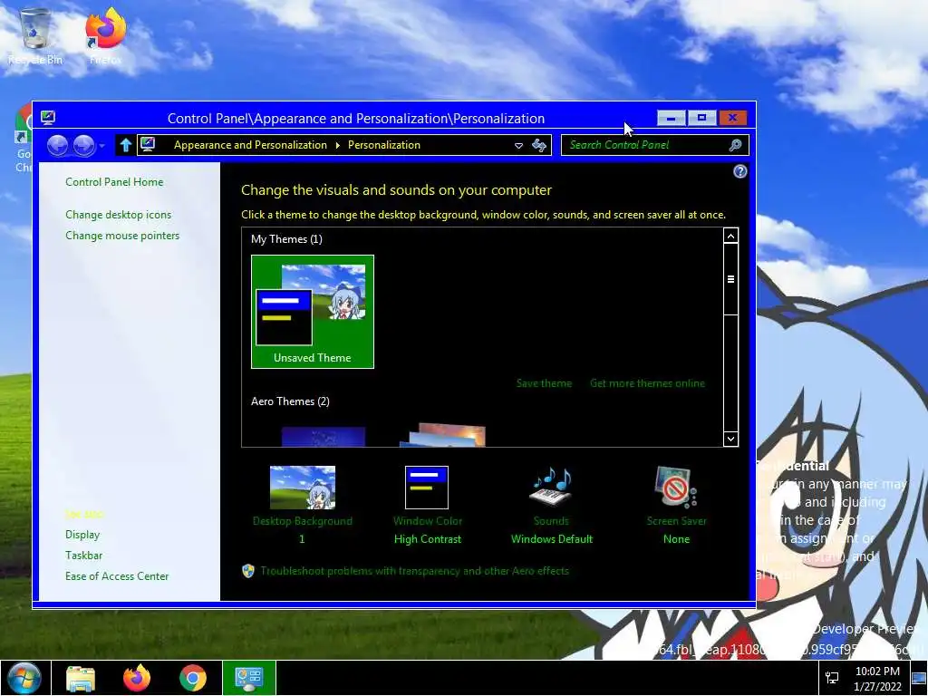Click the Windows Default label under Sounds
The image size is (928, 696).
tap(552, 539)
